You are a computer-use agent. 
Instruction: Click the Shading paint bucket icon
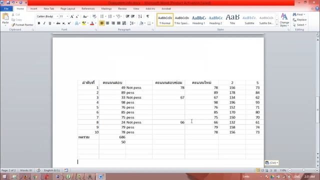(x=141, y=23)
